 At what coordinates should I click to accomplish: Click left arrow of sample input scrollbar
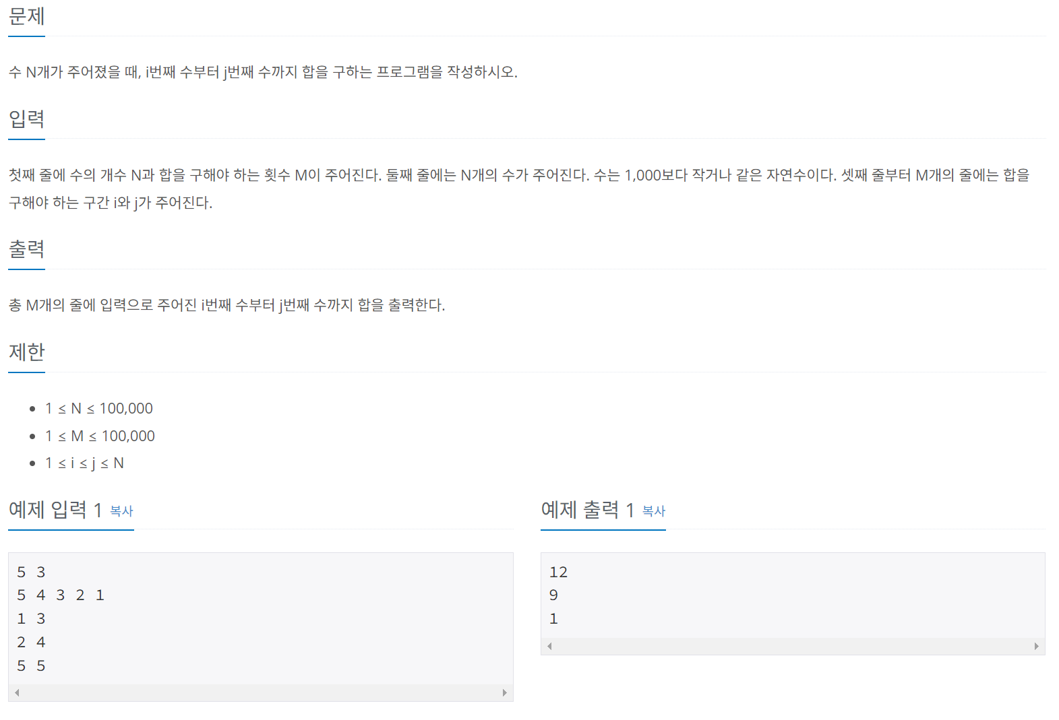17,692
